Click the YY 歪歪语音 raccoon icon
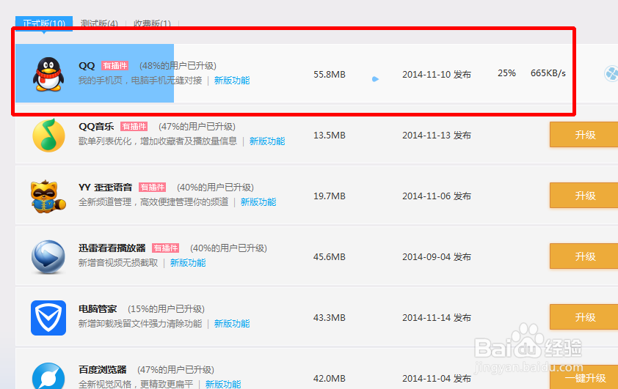The width and height of the screenshot is (618, 389). [x=48, y=196]
